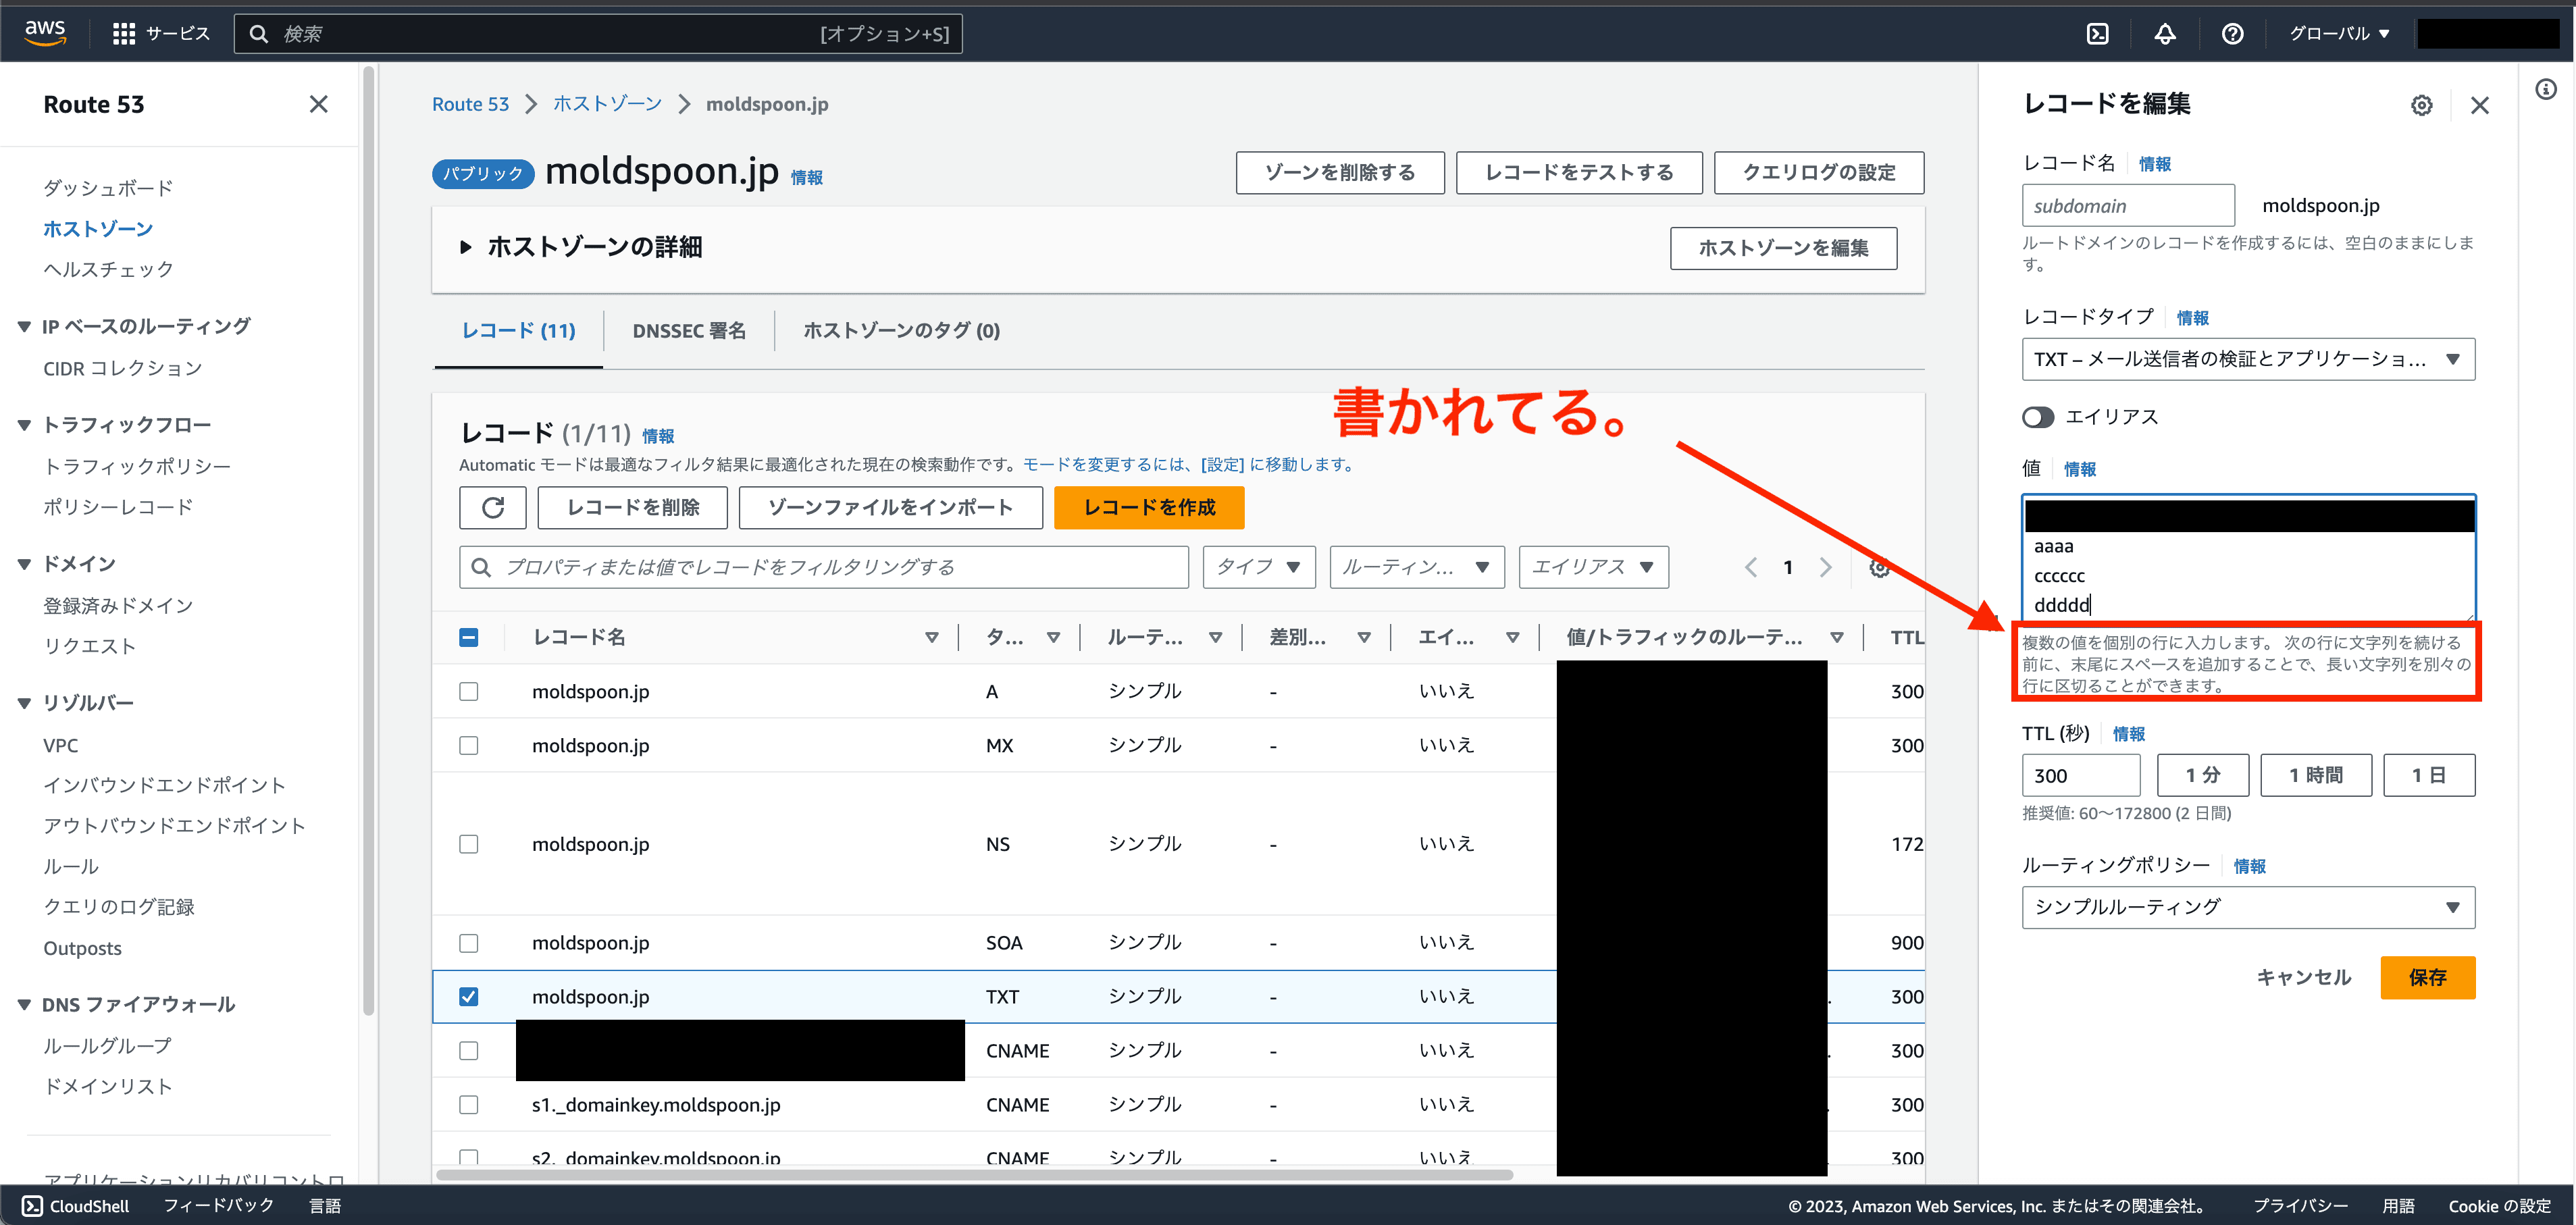Image resolution: width=2576 pixels, height=1225 pixels.
Task: Save the edited record
Action: tap(2427, 977)
